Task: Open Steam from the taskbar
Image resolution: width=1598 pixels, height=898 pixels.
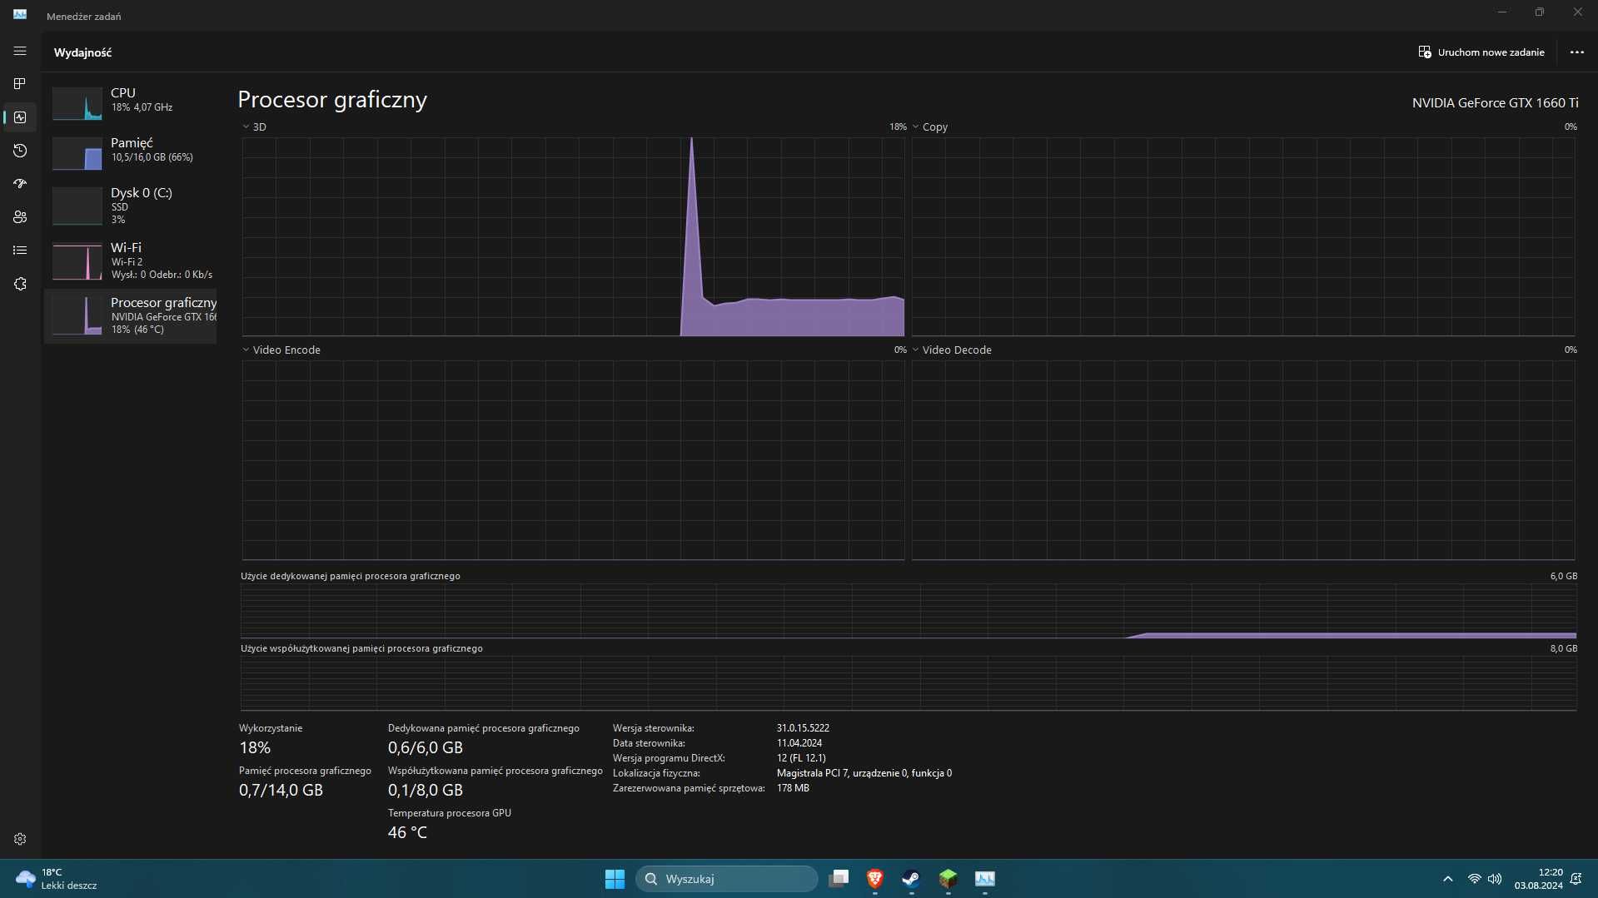Action: [912, 879]
